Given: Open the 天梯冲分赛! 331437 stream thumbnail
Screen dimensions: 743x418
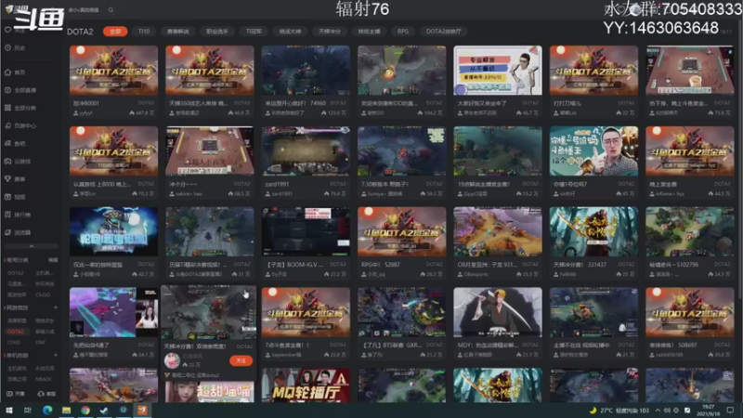Looking at the screenshot, I should [x=593, y=231].
